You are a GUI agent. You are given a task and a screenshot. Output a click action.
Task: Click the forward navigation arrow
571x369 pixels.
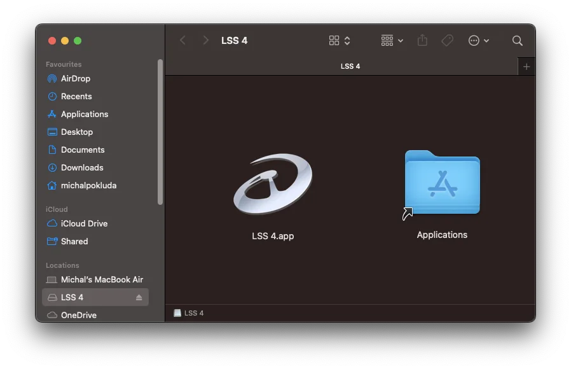tap(206, 41)
